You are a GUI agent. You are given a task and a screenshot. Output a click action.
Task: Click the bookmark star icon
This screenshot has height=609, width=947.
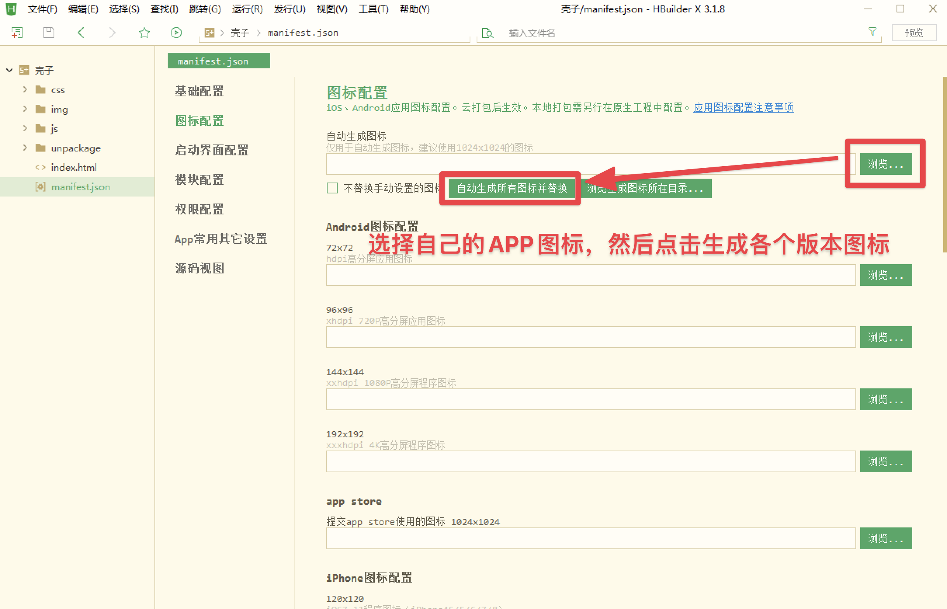(x=144, y=32)
